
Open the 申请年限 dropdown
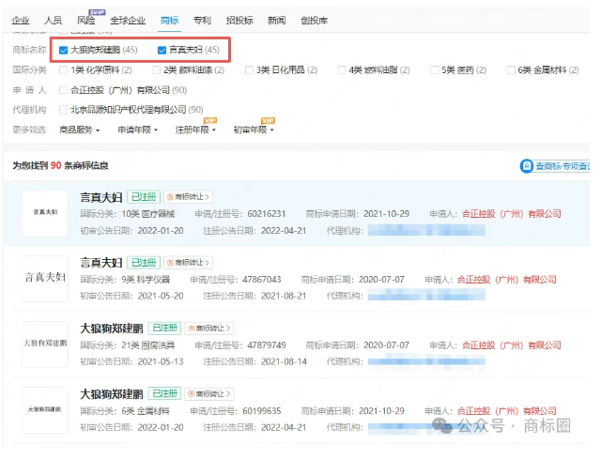138,130
